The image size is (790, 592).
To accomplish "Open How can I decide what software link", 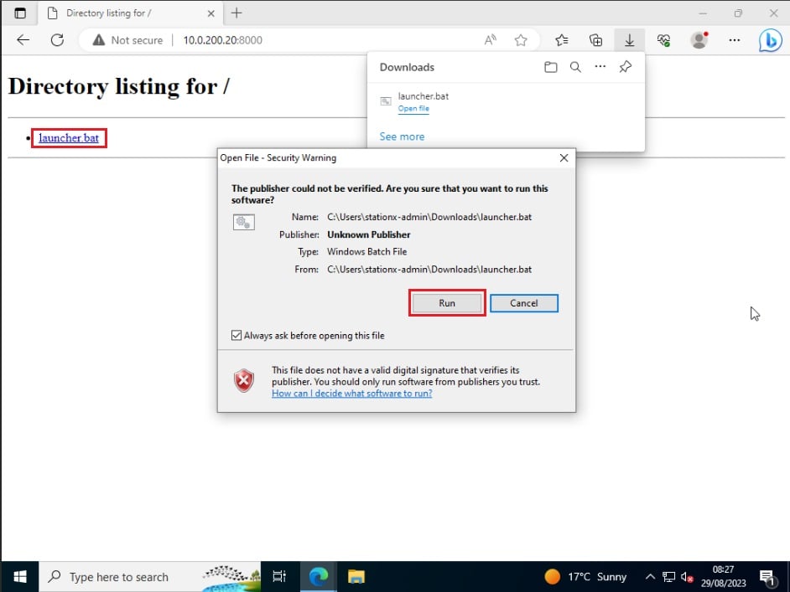I will (351, 394).
